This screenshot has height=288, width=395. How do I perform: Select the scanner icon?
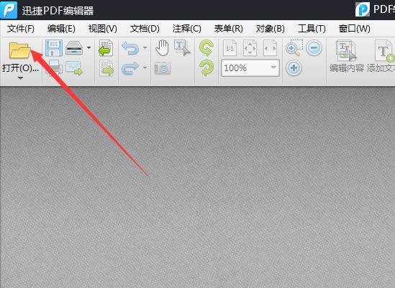point(74,48)
